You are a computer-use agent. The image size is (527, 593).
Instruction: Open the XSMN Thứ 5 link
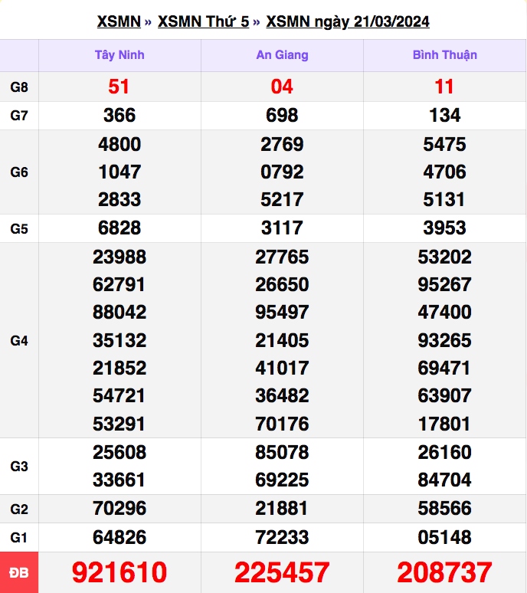point(204,21)
